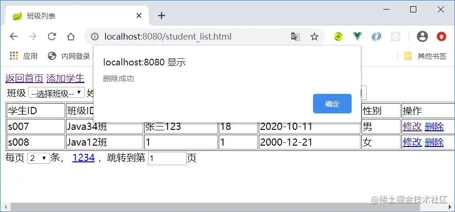
Task: Confirm the dialog with 确定
Action: pyautogui.click(x=332, y=104)
